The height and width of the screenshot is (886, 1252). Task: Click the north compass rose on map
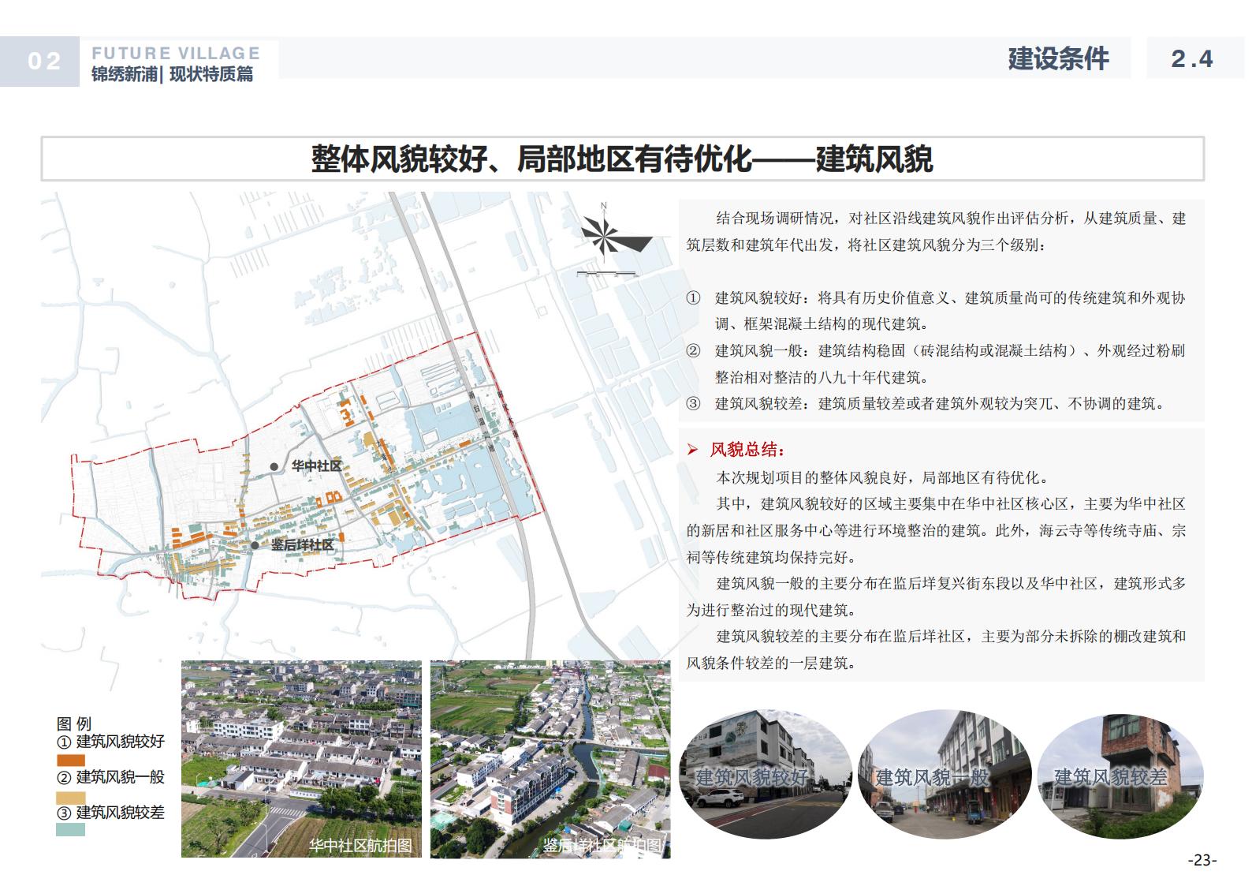coord(616,234)
